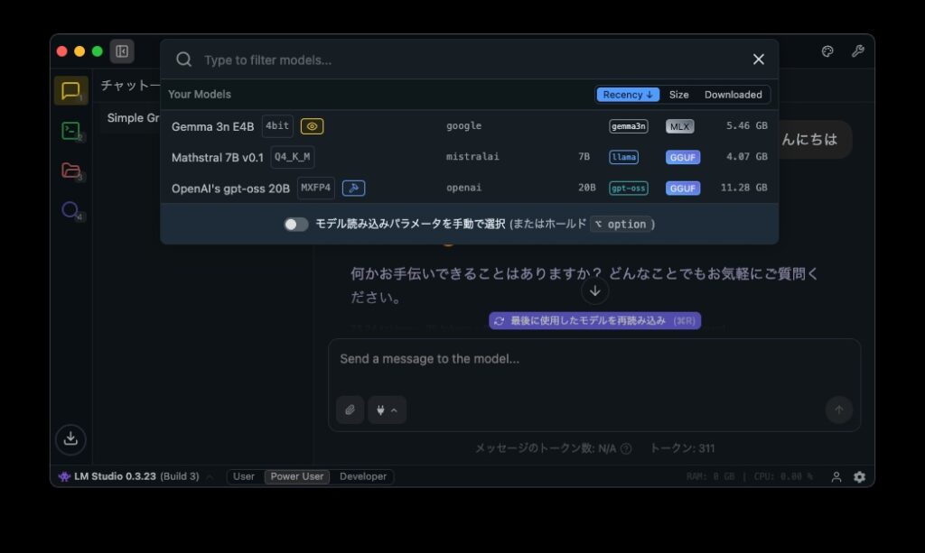Click the 'google' publisher label
The image size is (925, 553).
463,126
